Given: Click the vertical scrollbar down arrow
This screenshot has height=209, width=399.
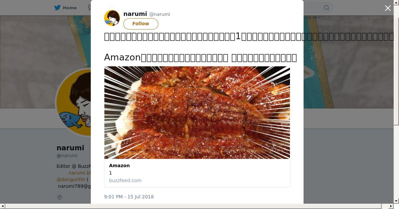Looking at the screenshot, I should [x=396, y=201].
